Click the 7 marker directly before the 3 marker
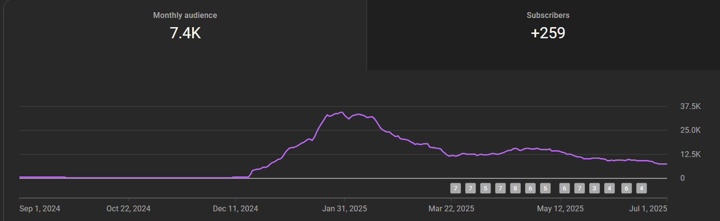The image size is (720, 221). click(x=579, y=189)
